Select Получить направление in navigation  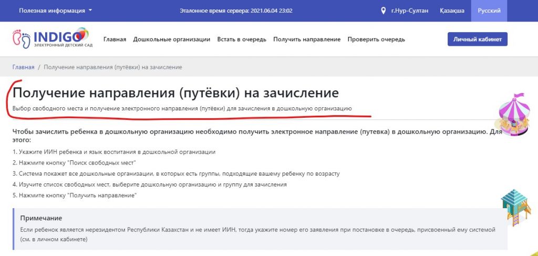pyautogui.click(x=307, y=39)
